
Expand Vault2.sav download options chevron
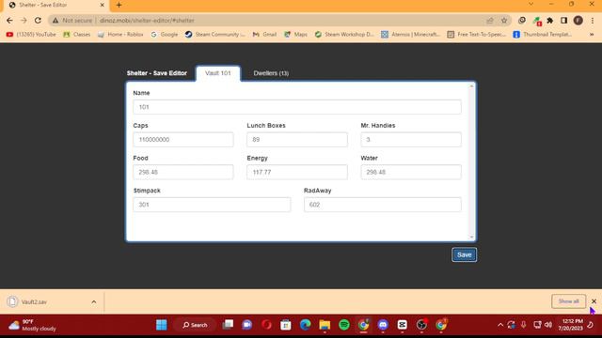[x=94, y=302]
